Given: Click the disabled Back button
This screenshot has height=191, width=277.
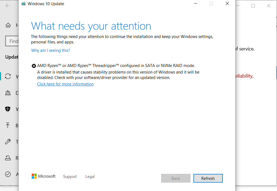Looking at the screenshot, I should coord(176,178).
